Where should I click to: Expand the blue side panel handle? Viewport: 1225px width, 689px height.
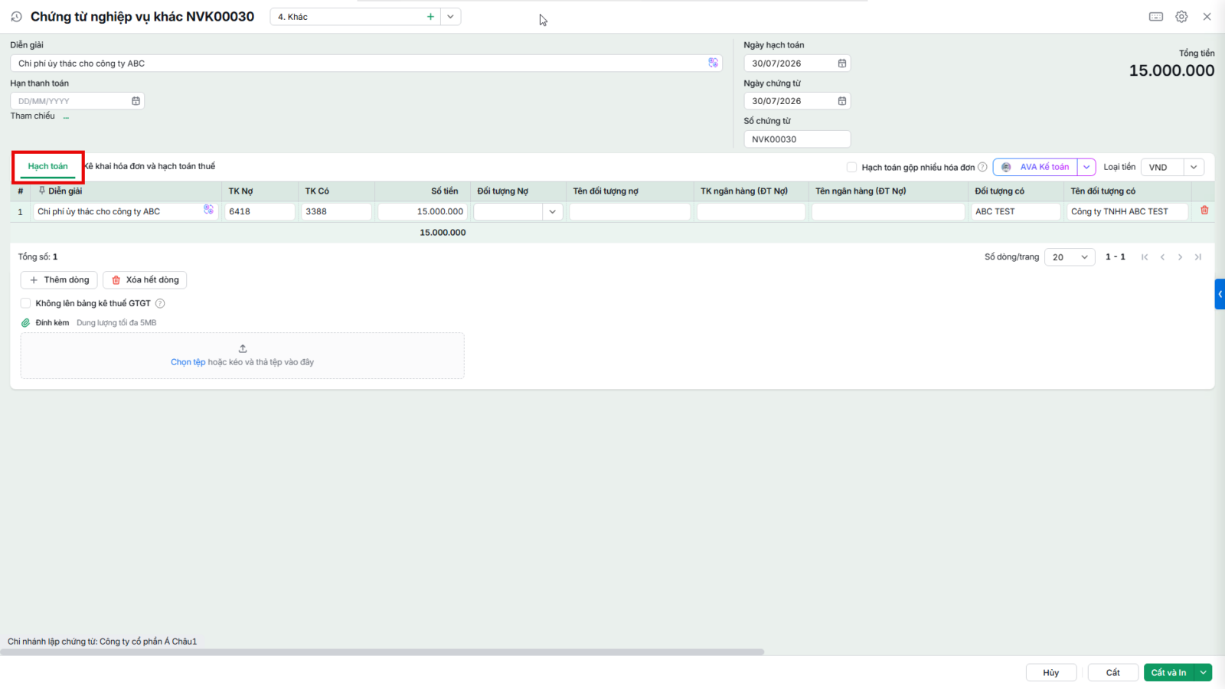[x=1220, y=294]
